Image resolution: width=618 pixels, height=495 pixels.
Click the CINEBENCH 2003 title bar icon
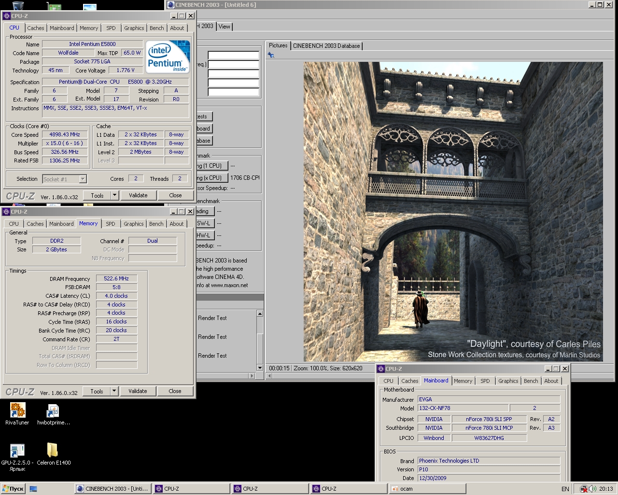[x=170, y=5]
